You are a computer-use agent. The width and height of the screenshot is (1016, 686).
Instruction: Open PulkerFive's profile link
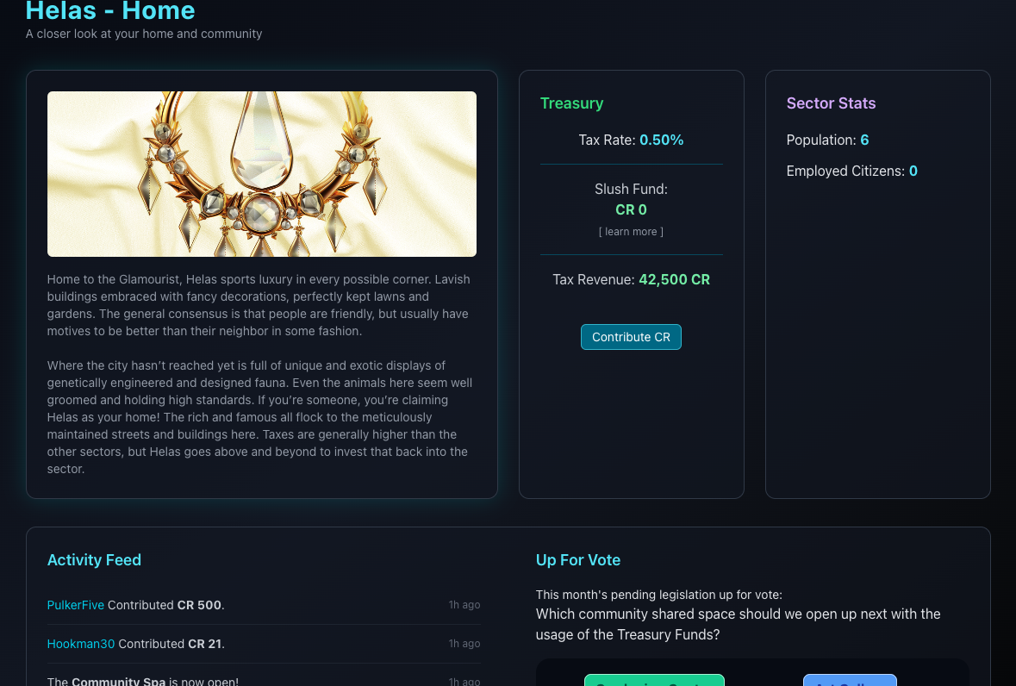click(x=76, y=605)
